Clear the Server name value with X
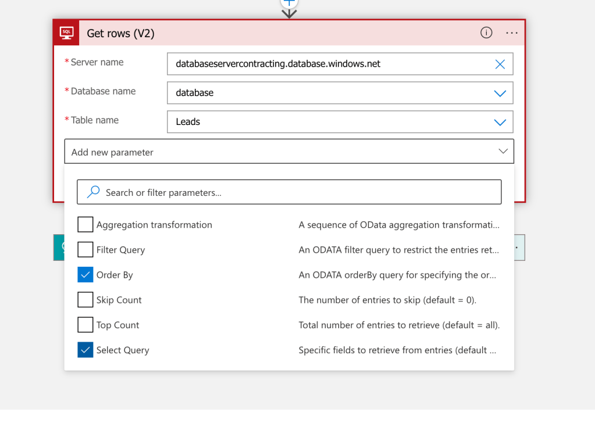Screen dimensions: 595x423 pyautogui.click(x=500, y=64)
